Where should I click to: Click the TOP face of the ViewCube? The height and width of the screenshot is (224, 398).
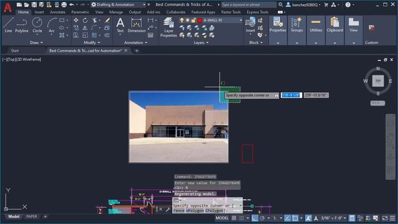(x=378, y=81)
